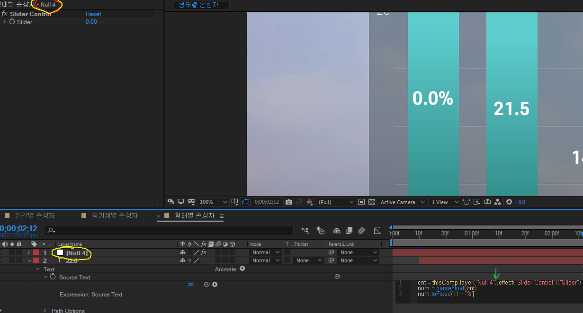Screen dimensions: 583x313
Task: Open Show Channel color management icon
Action: click(x=310, y=202)
